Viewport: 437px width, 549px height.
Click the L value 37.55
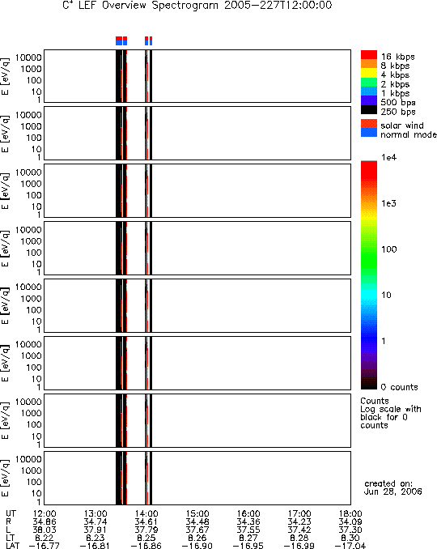[248, 530]
